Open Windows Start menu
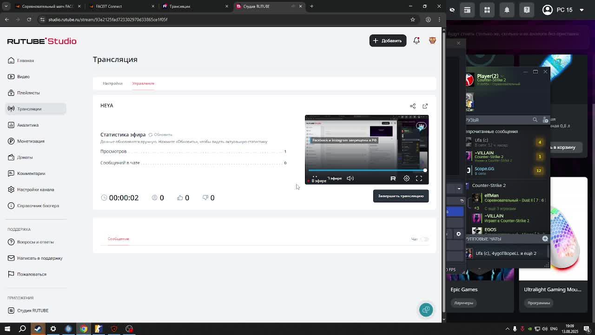 pos(7,329)
